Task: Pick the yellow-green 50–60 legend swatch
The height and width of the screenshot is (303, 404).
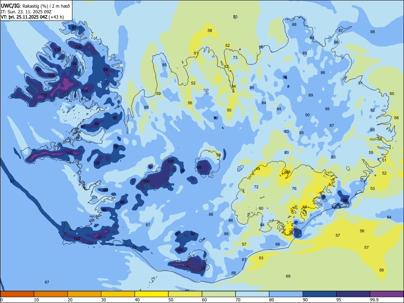Action: click(x=185, y=294)
